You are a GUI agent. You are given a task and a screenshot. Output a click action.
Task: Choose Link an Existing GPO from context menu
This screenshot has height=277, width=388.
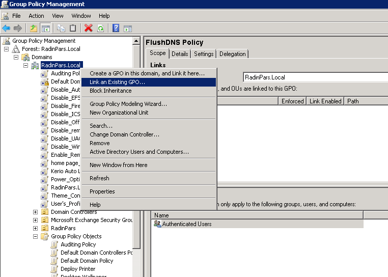117,82
